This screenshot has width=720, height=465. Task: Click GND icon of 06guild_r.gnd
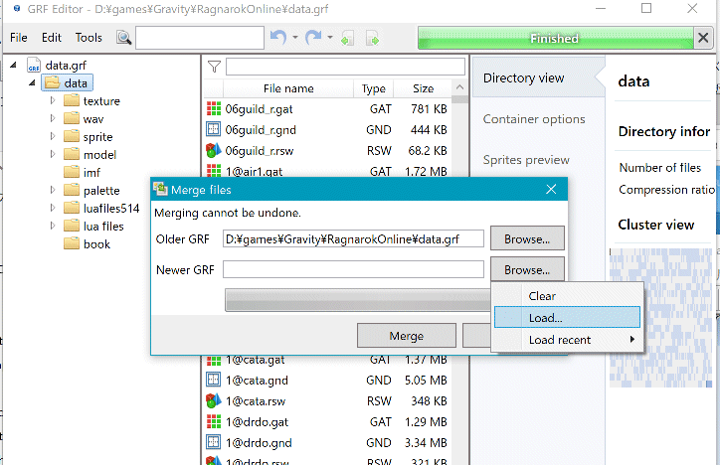click(214, 129)
